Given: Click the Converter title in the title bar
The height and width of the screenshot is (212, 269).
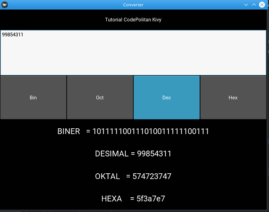Looking at the screenshot, I should (133, 5).
